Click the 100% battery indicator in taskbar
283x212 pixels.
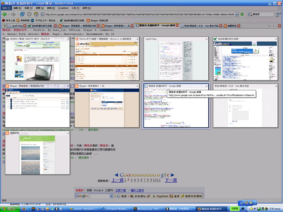tap(235, 209)
